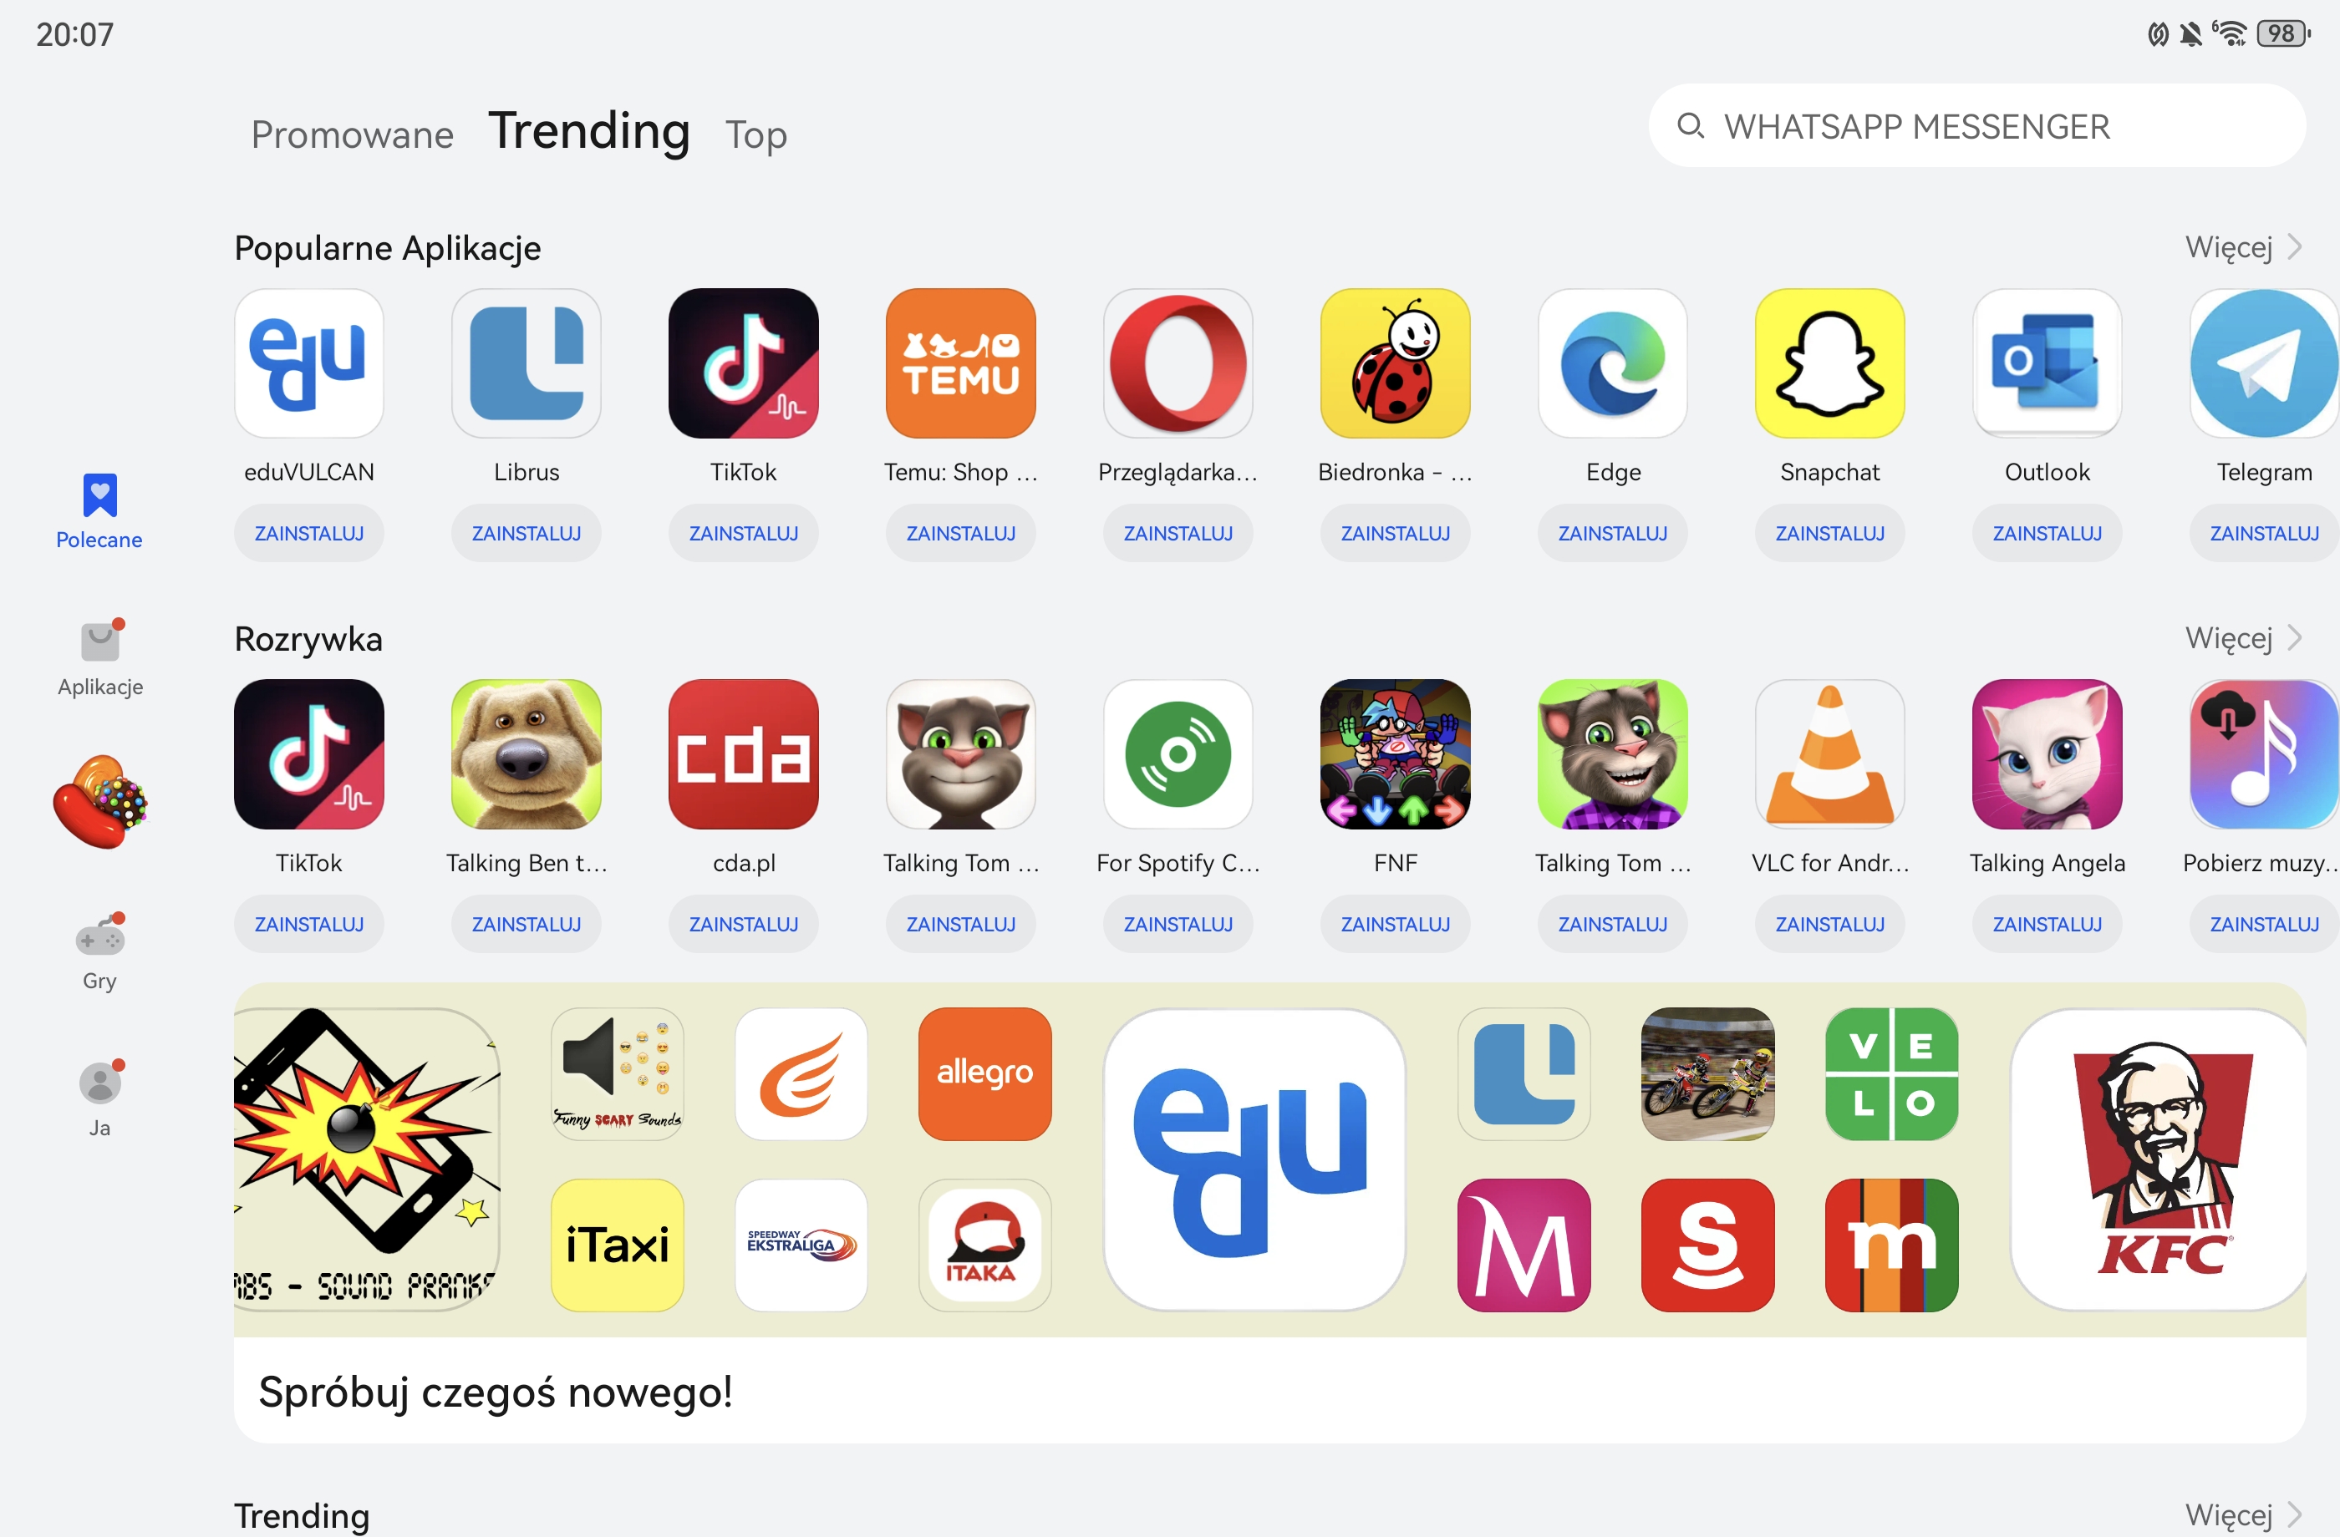Install FNF with the ZAINSTALUJ button

click(x=1395, y=924)
